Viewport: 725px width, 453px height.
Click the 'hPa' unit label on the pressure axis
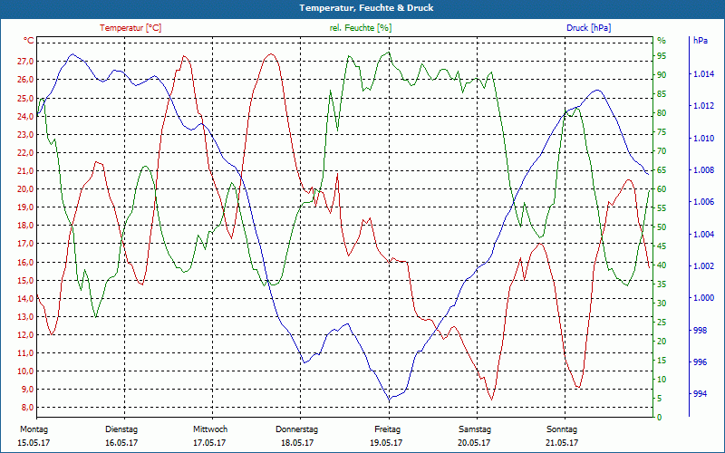[x=701, y=41]
